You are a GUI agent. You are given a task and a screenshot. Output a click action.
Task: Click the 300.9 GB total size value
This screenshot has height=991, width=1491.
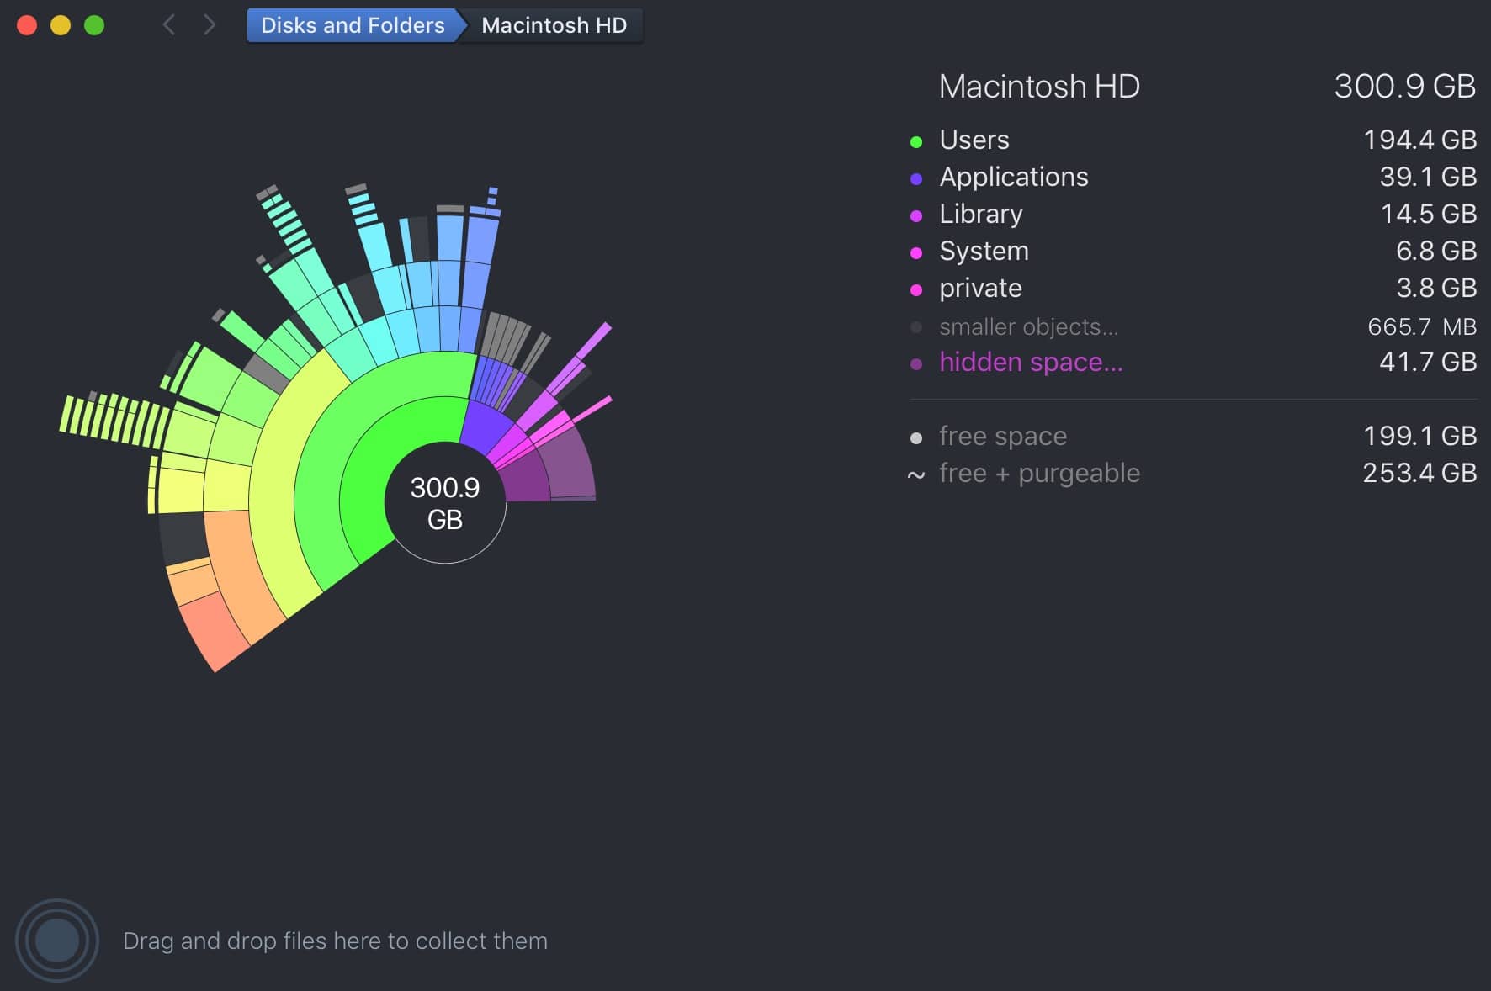coord(1404,86)
